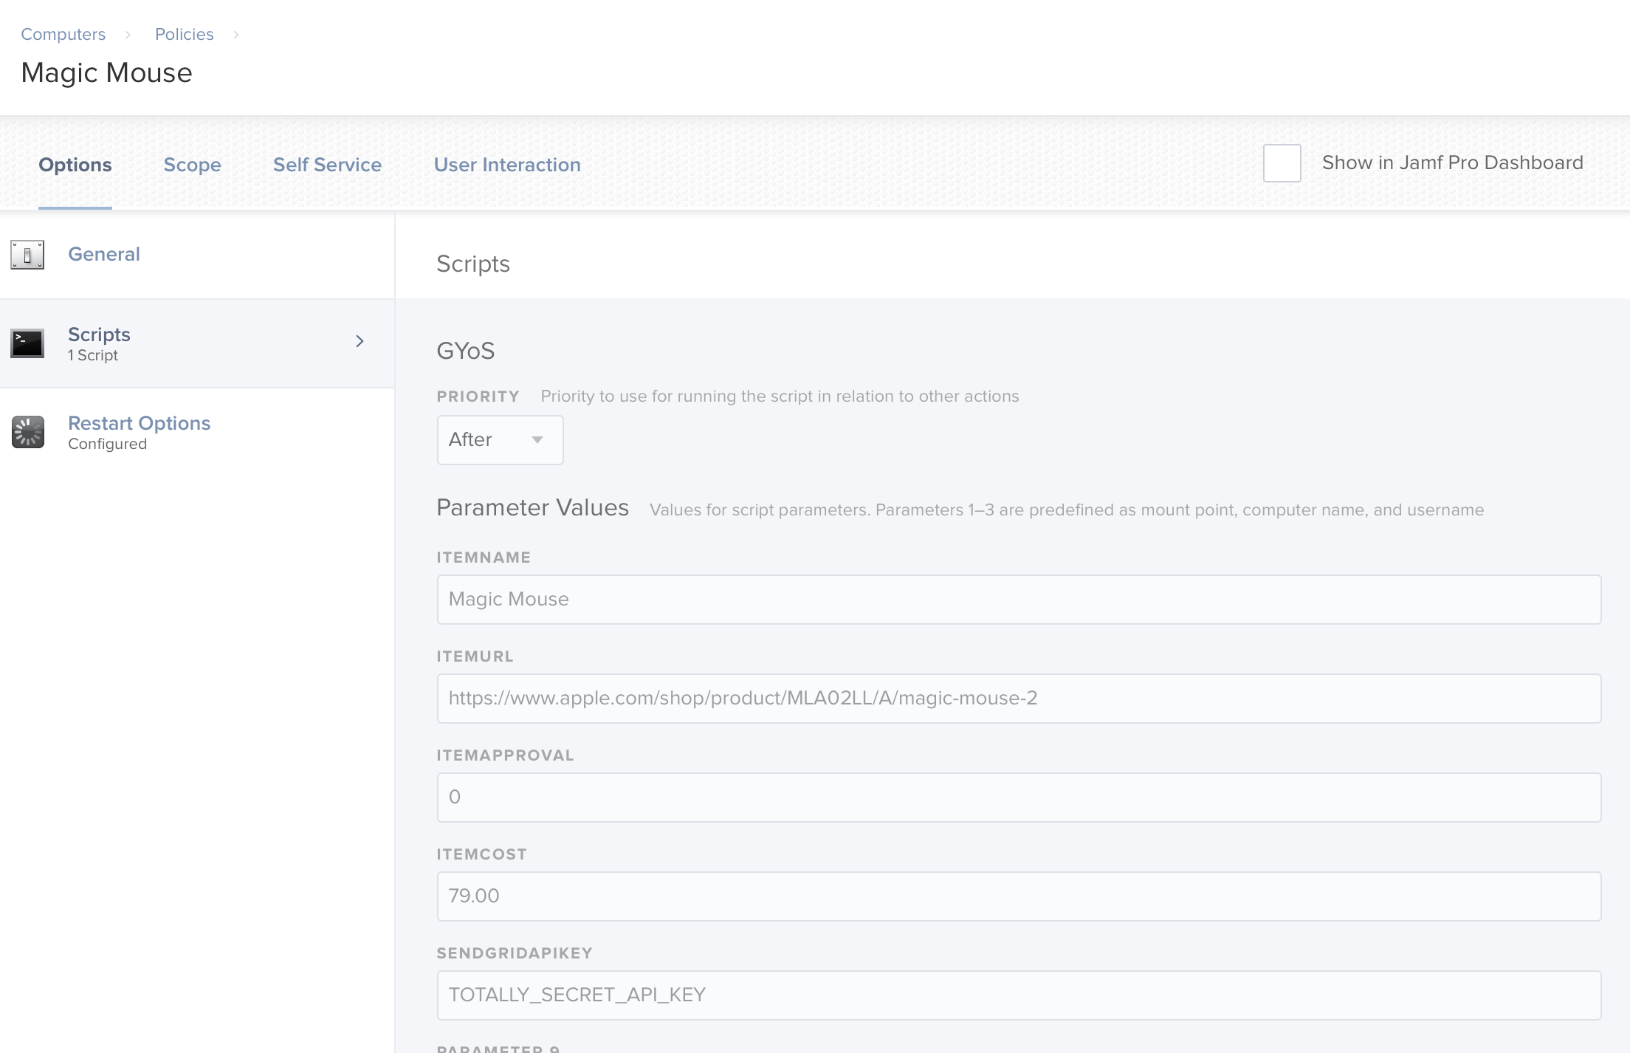Switch to the Self Service tab
Screen dimensions: 1630x1053
point(327,165)
